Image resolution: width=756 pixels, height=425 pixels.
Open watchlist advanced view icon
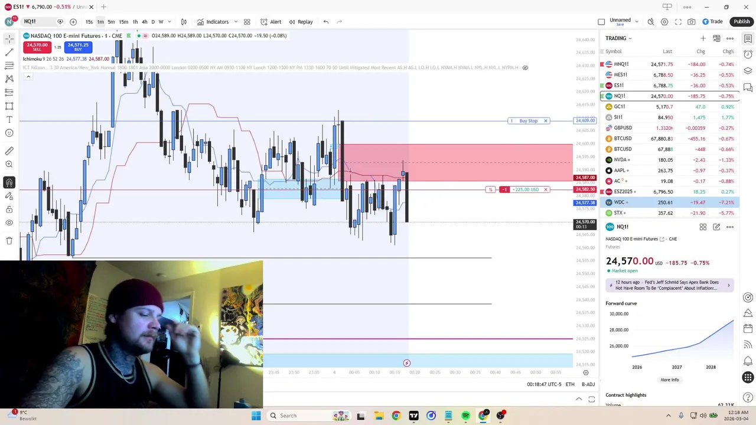716,38
